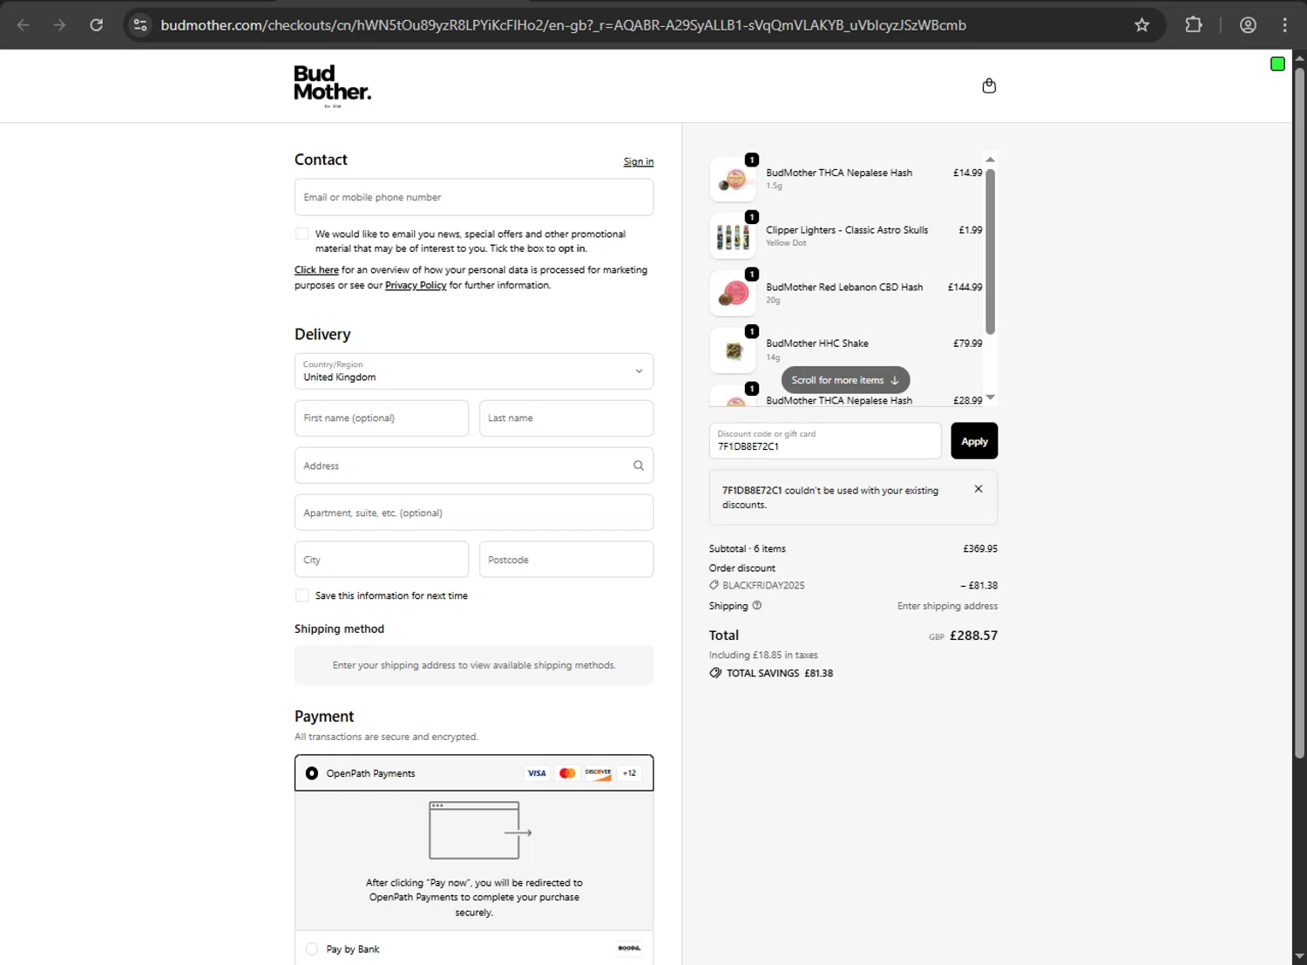Select OpenPath Payments radio button

click(312, 773)
